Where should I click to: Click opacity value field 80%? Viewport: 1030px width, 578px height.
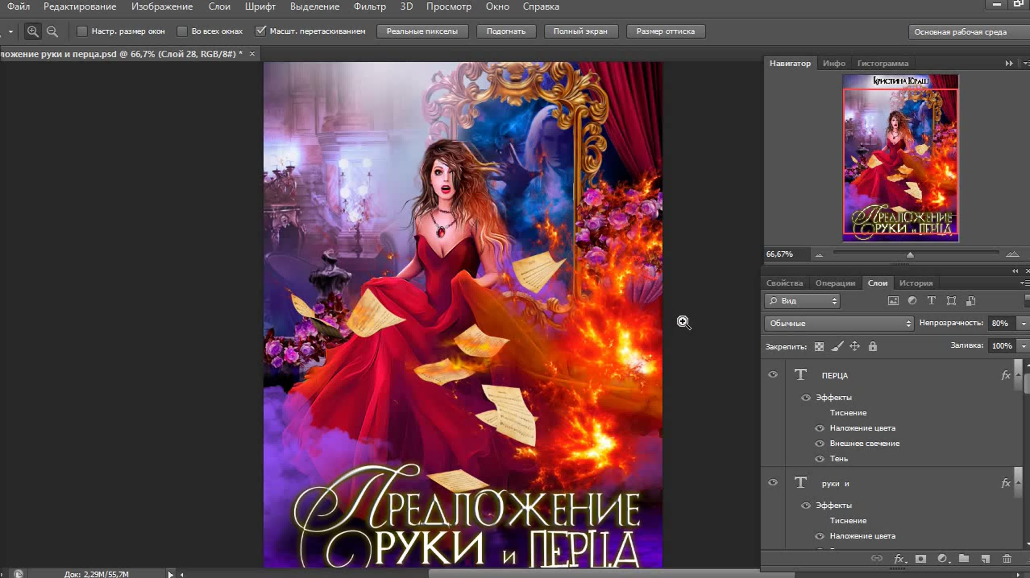point(1002,323)
